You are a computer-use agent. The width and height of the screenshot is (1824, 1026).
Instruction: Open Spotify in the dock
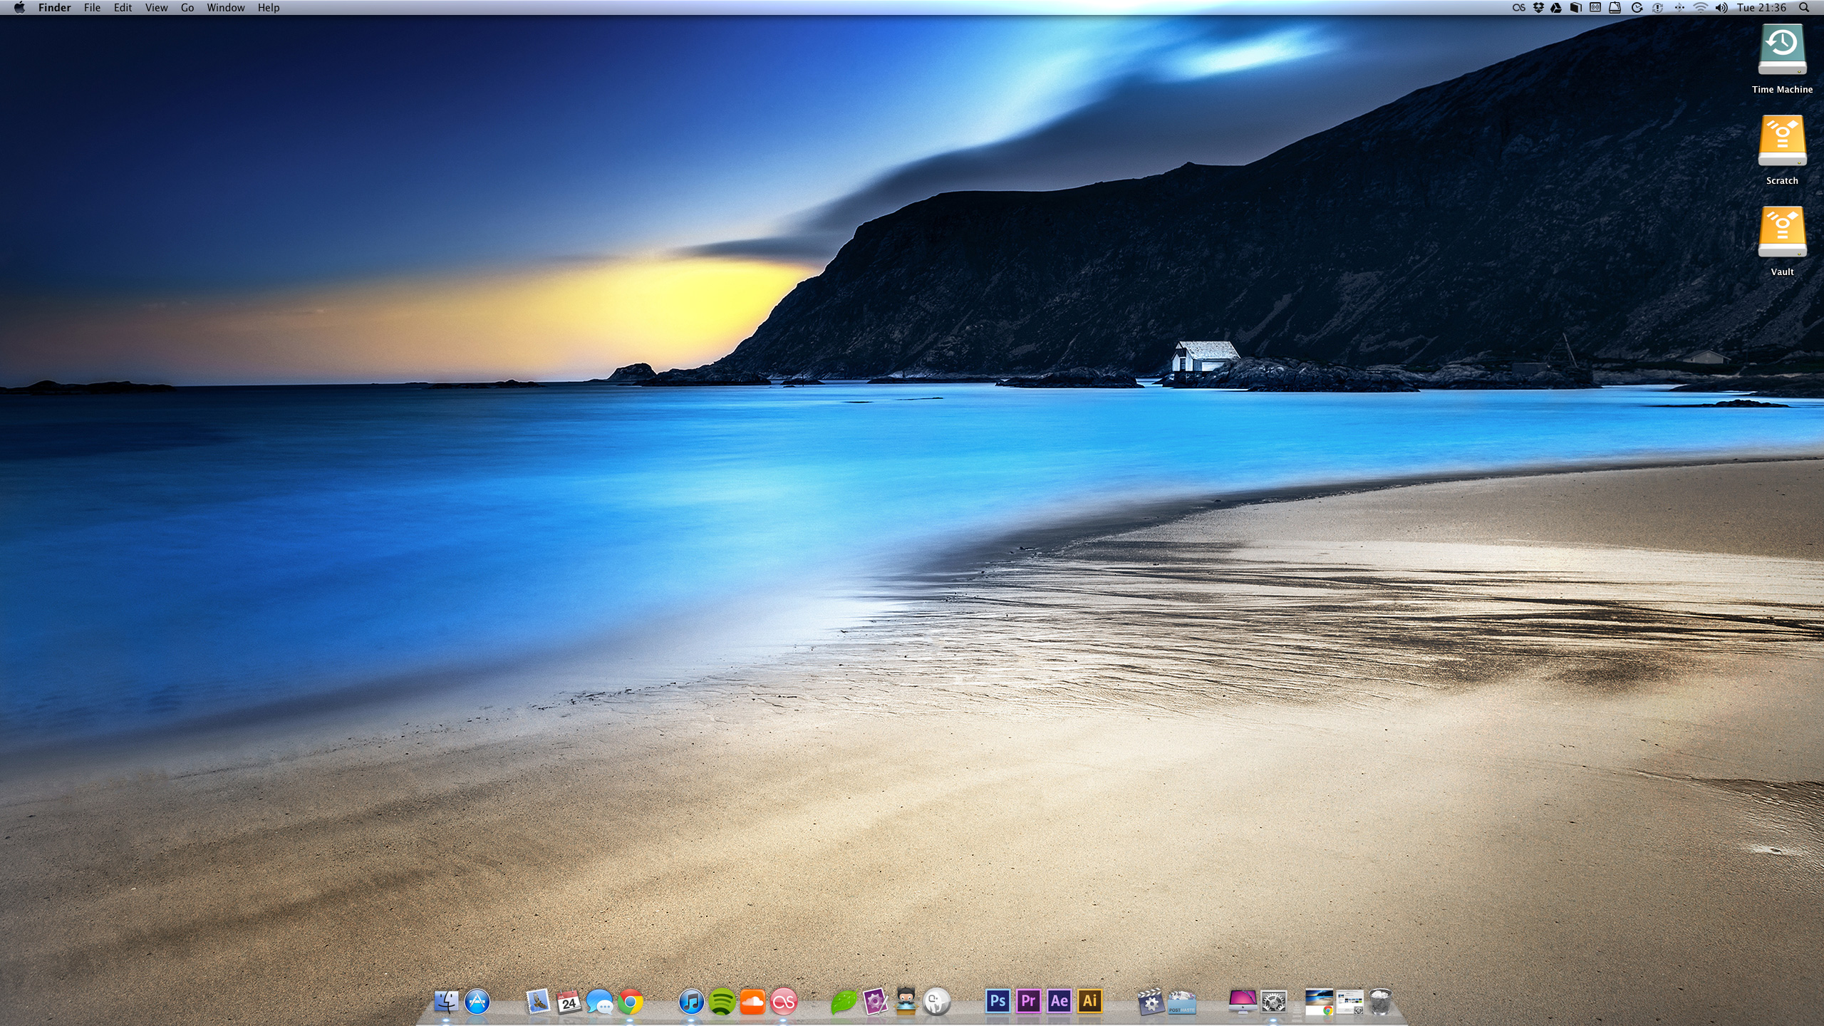[722, 1002]
